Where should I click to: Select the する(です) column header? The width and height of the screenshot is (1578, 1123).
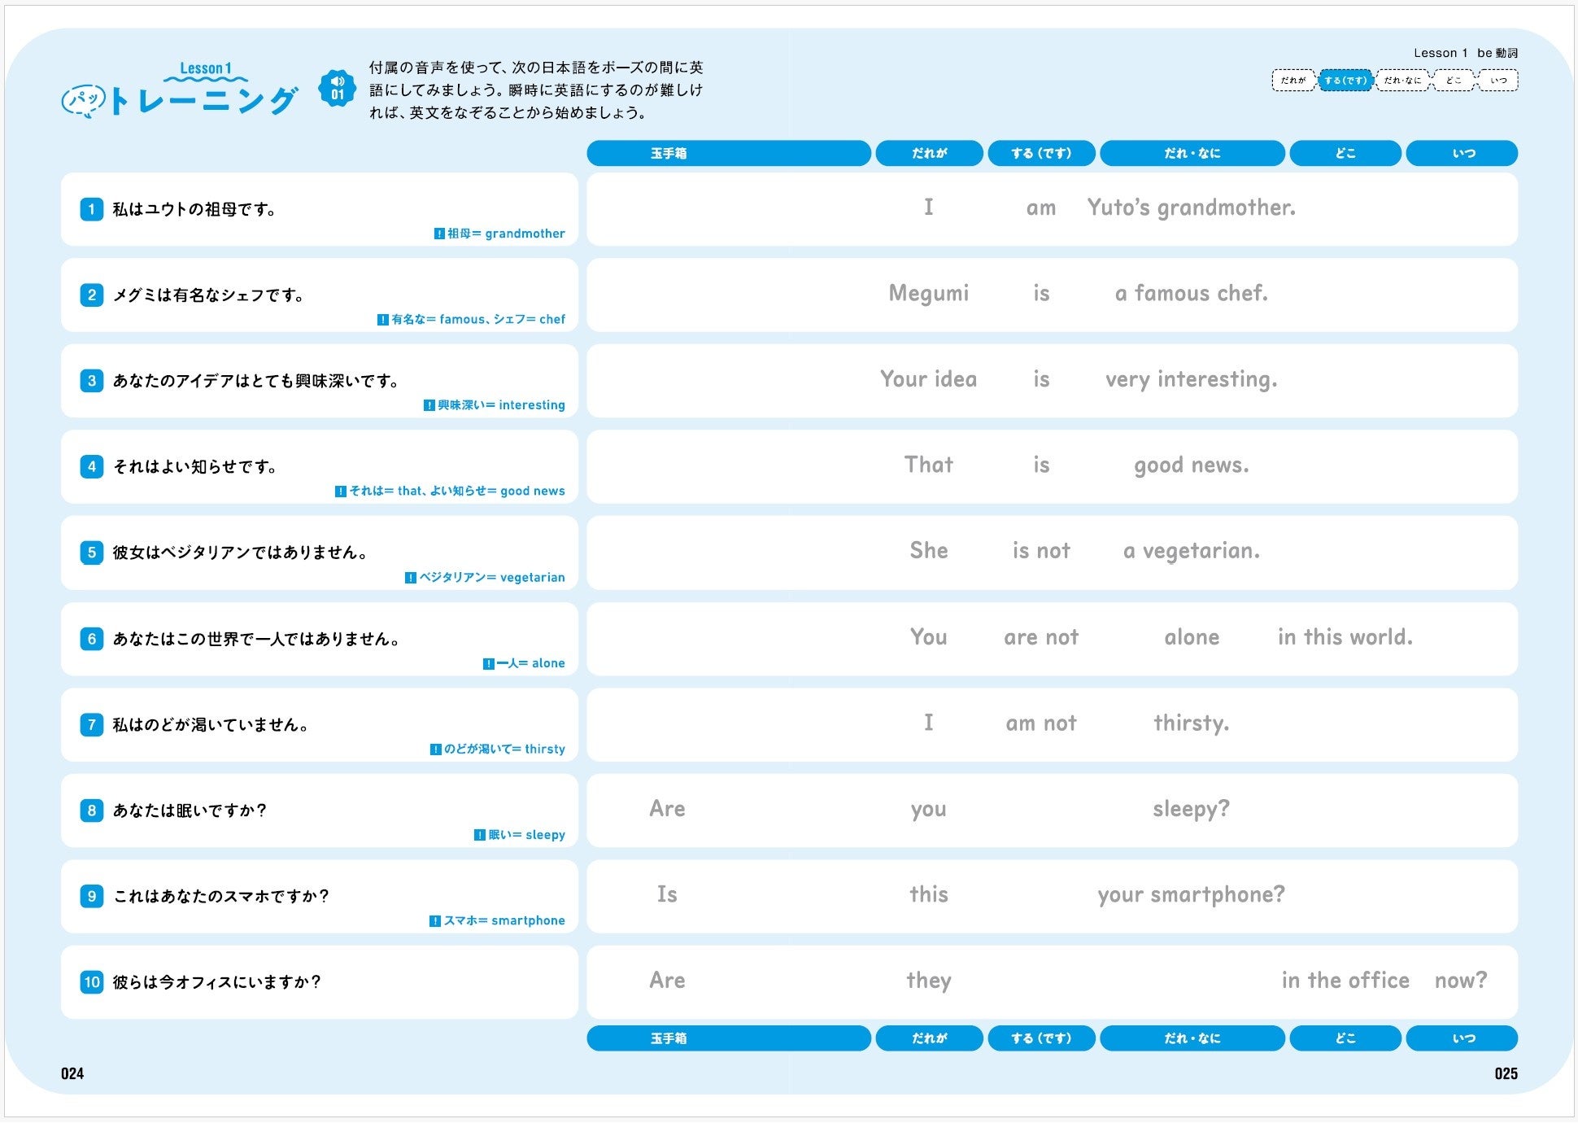(x=1042, y=153)
